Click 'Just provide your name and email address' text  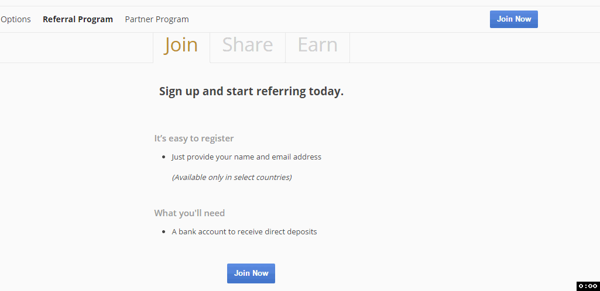246,157
